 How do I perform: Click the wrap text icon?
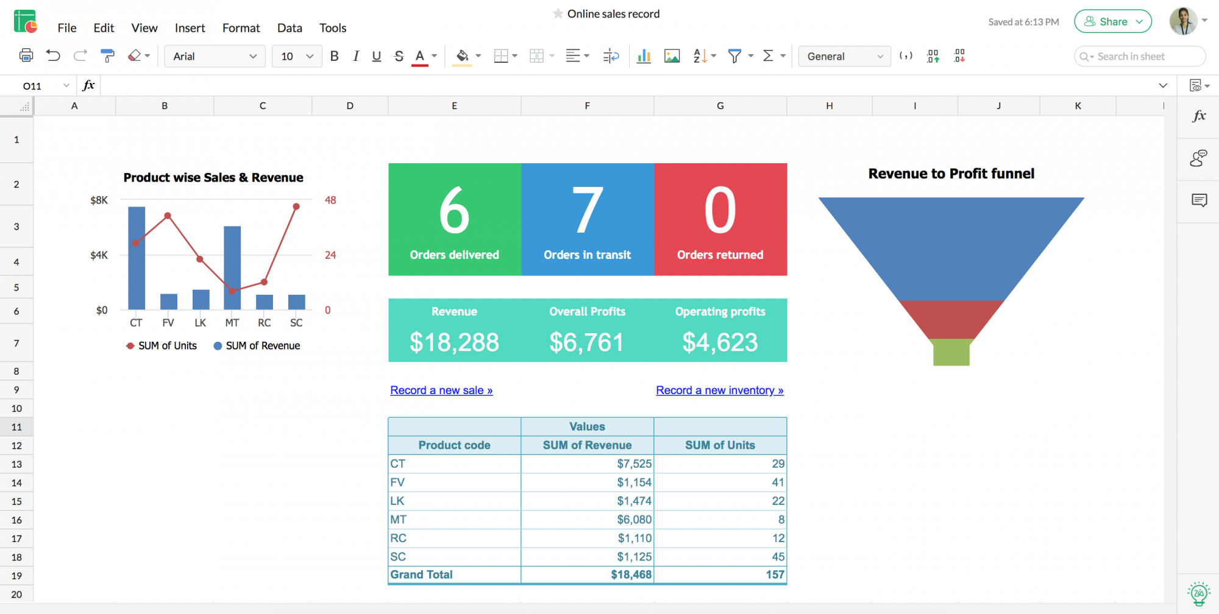pos(611,56)
